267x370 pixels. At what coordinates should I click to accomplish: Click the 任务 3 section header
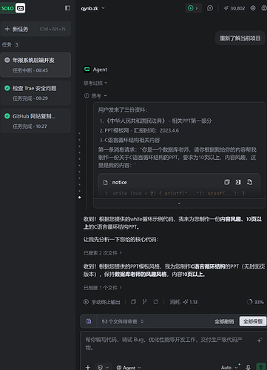coord(10,44)
